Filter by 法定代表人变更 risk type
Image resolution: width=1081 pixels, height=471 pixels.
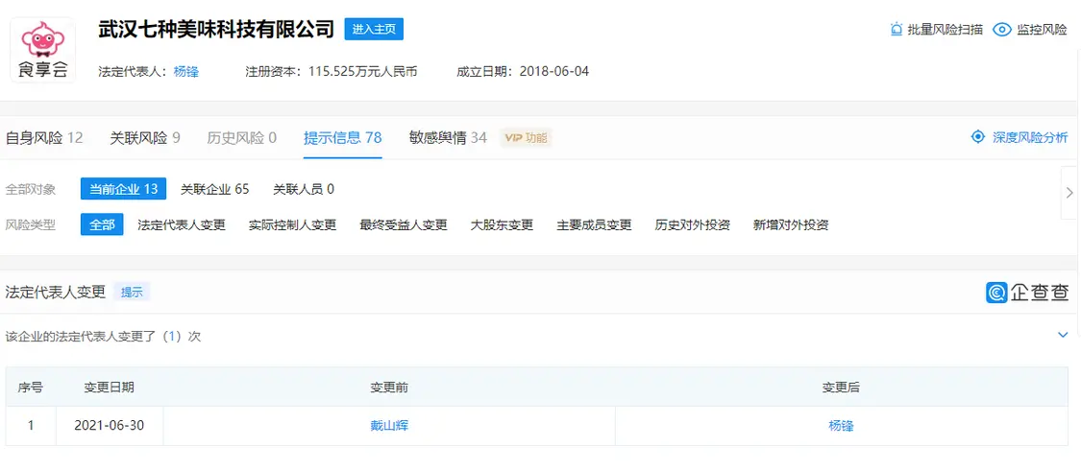(182, 224)
